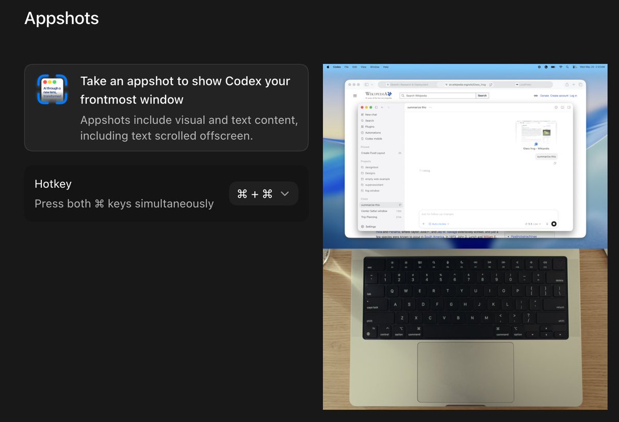Click Wikipedia hamburger menu icon in preview
The width and height of the screenshot is (619, 422).
[x=355, y=96]
